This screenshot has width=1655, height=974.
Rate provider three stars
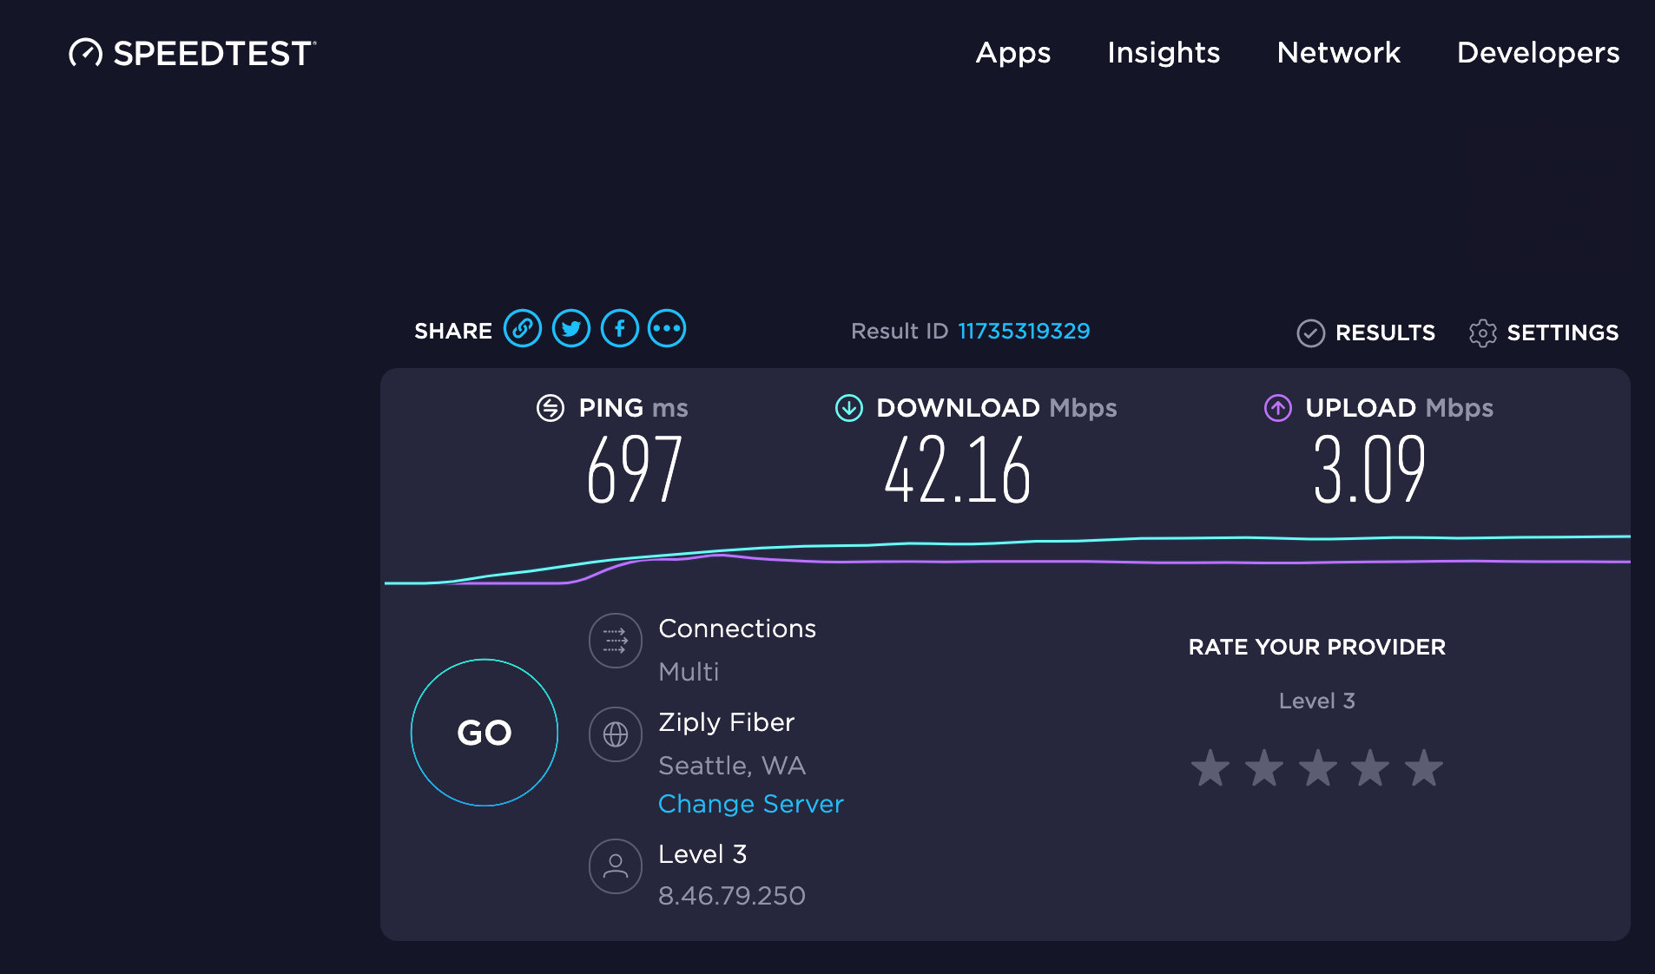tap(1318, 768)
